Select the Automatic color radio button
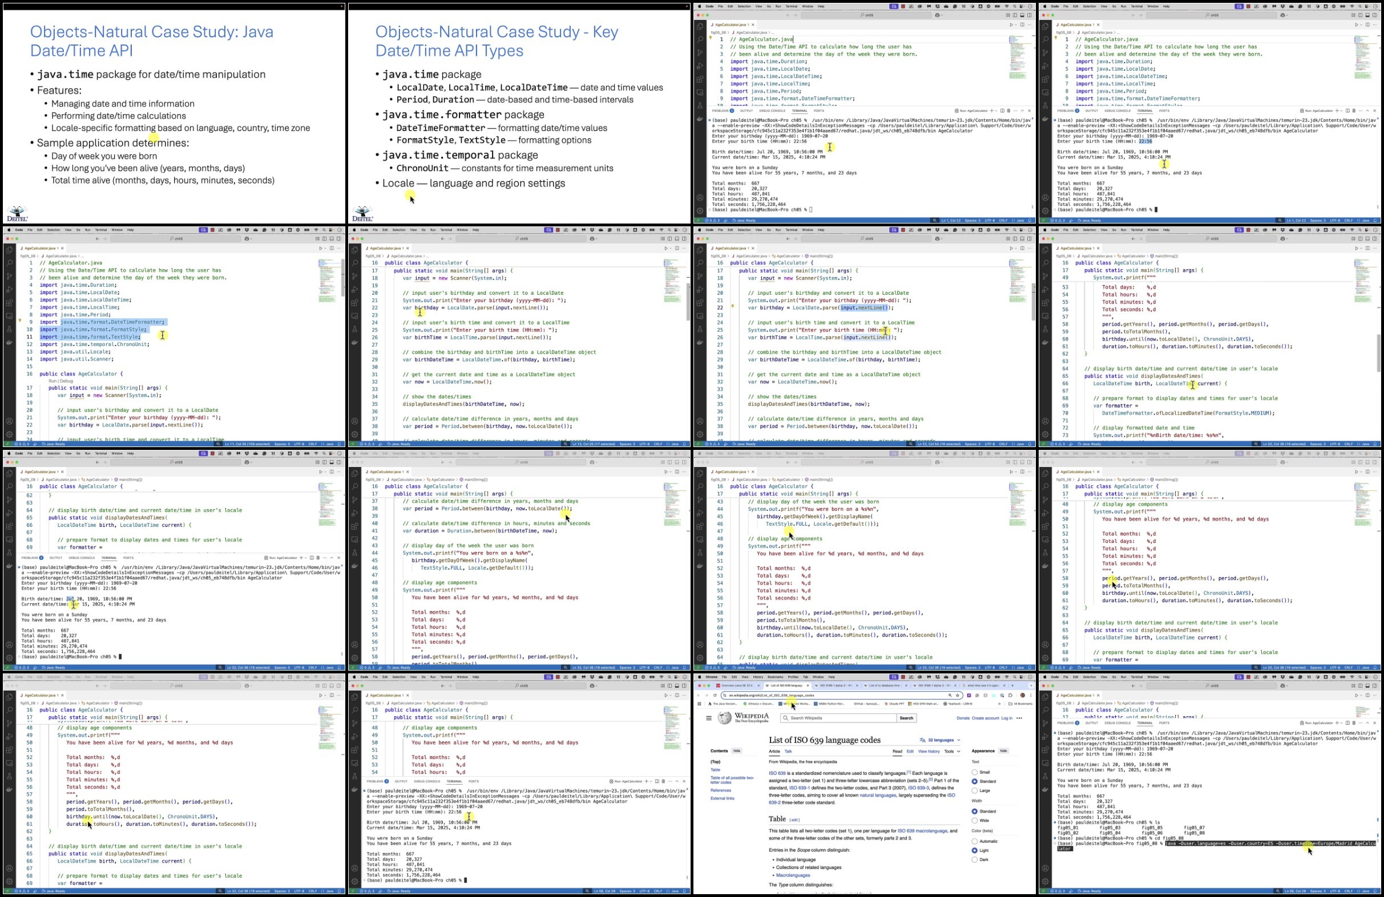Viewport: 1384px width, 897px height. coord(974,841)
